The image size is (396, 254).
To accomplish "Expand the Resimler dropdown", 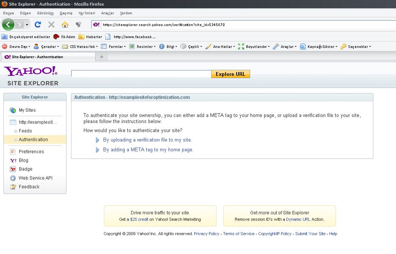I will 142,47.
